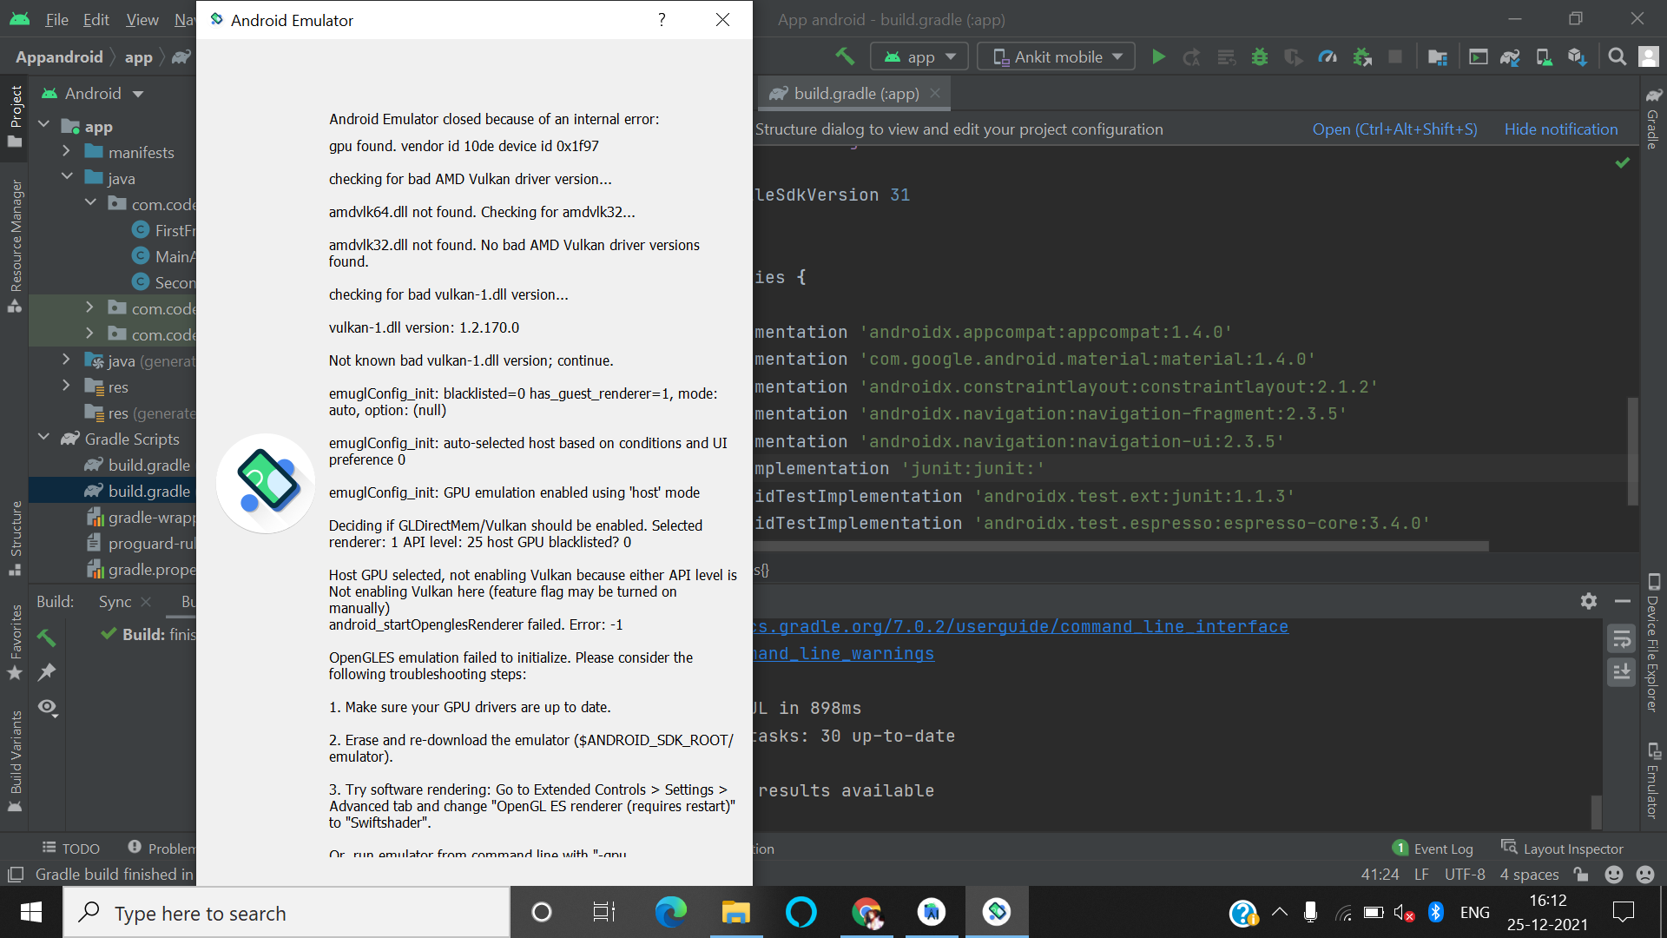Open Run Anything terminal-style icon in toolbar
This screenshot has width=1667, height=938.
(1478, 57)
